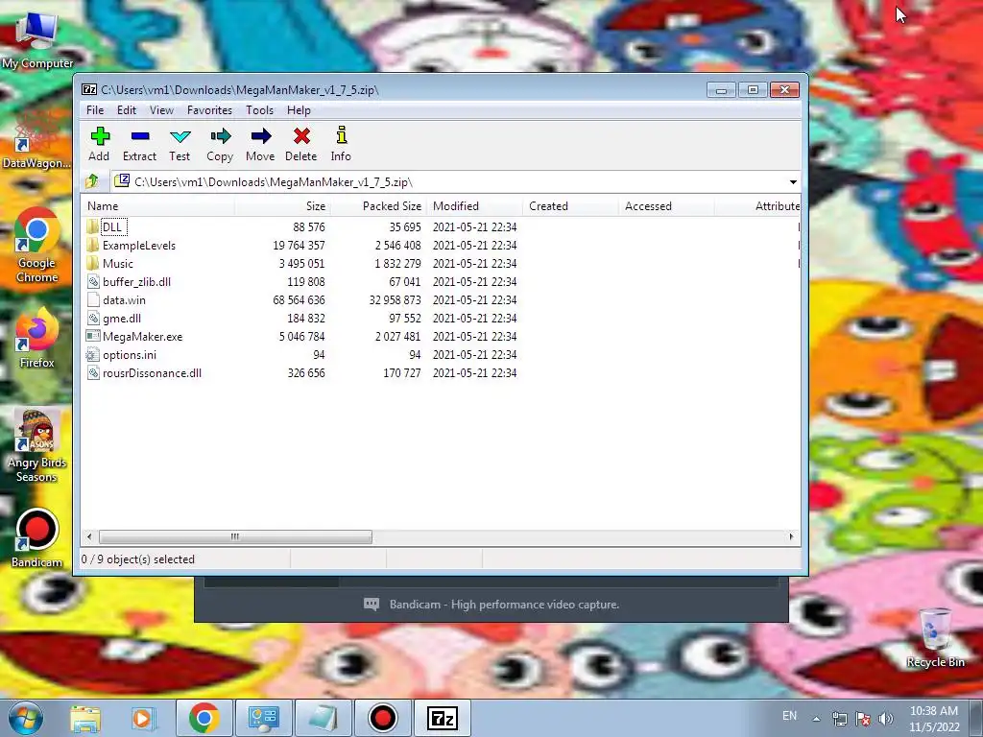Sort by Packed Size column header
This screenshot has height=737, width=983.
378,206
